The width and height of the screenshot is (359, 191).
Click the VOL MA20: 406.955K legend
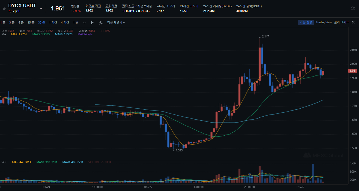73,162
